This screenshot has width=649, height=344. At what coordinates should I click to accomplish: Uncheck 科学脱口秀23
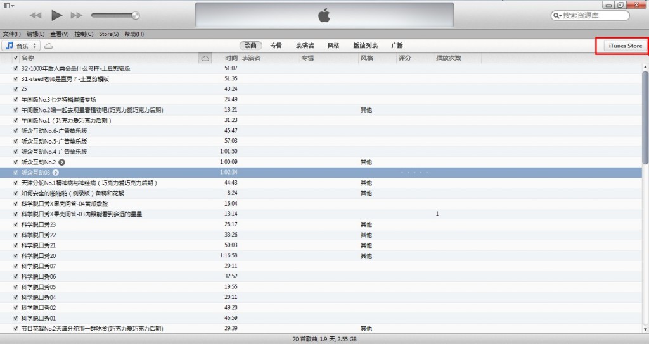[x=16, y=224]
